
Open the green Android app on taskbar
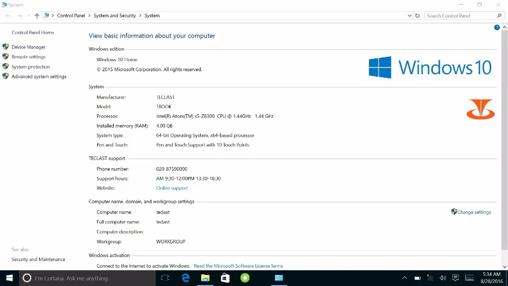(245, 278)
